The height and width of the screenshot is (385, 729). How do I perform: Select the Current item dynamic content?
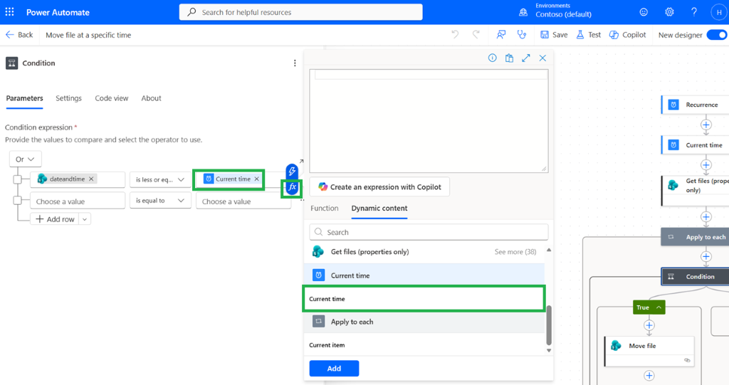[x=423, y=345]
